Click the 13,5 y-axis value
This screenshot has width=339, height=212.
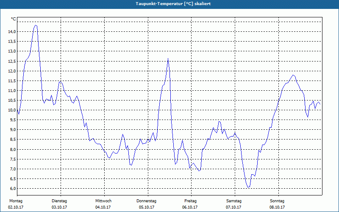tap(12, 42)
